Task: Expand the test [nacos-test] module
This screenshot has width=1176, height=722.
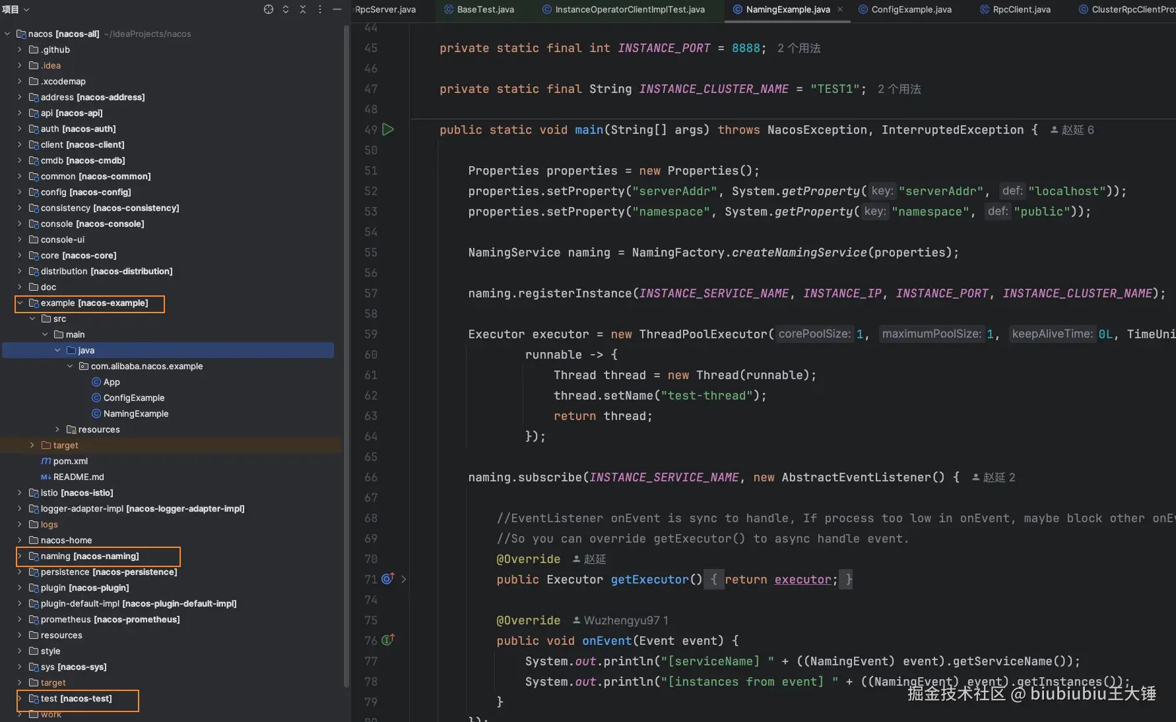Action: 20,698
